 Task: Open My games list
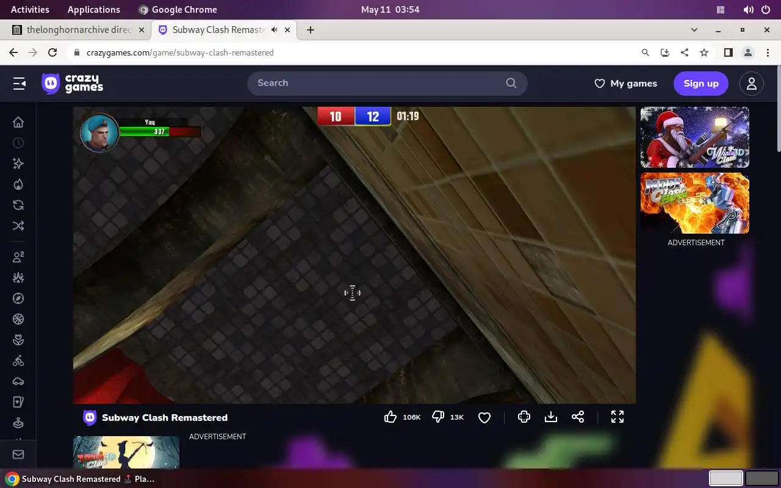click(626, 84)
